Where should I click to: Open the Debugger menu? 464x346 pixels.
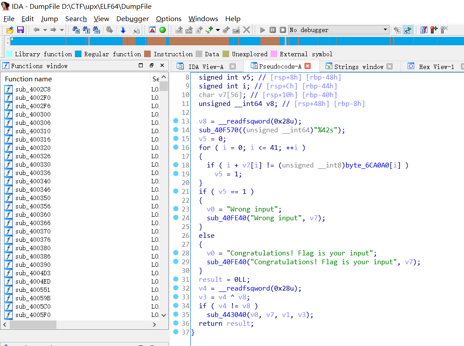click(132, 18)
